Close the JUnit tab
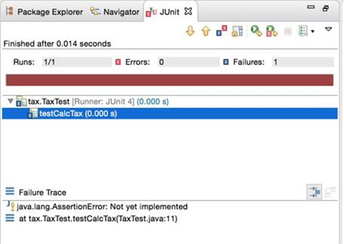 [x=188, y=11]
